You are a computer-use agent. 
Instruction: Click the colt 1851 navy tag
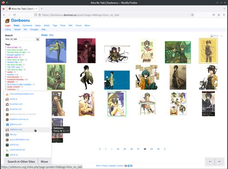pos(14,67)
